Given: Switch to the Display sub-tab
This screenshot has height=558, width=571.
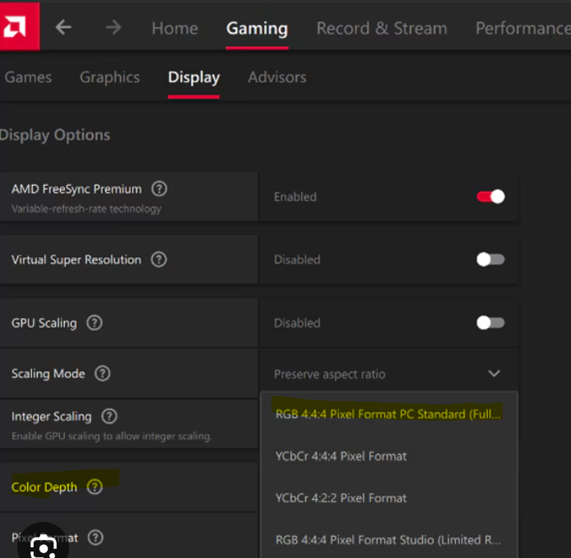Looking at the screenshot, I should [193, 77].
